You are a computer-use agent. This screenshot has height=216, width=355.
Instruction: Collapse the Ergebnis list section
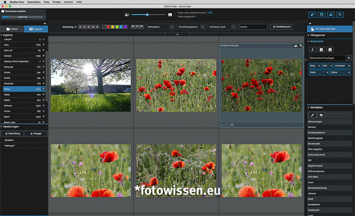2,35
